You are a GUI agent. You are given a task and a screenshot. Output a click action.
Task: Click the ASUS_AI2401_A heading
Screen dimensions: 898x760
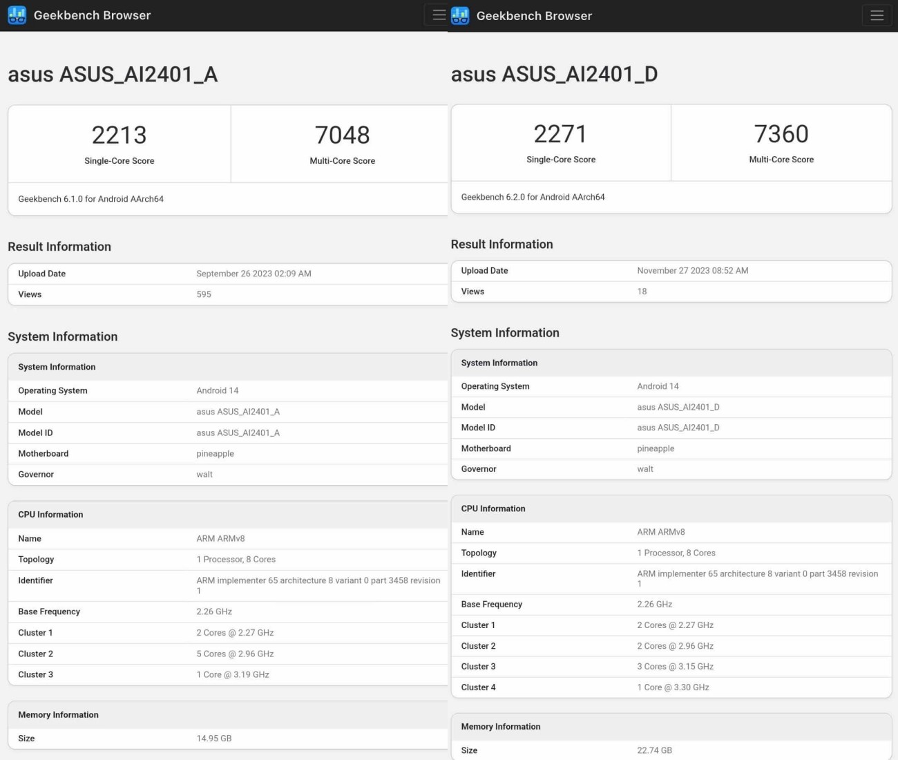[x=113, y=74]
